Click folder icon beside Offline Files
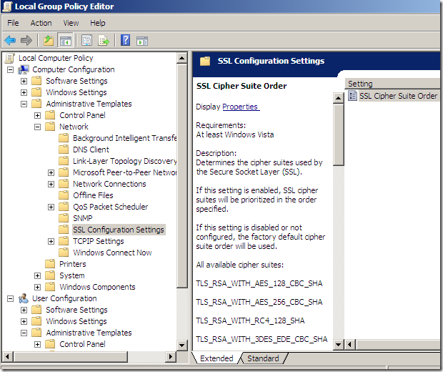The image size is (443, 372). (64, 195)
